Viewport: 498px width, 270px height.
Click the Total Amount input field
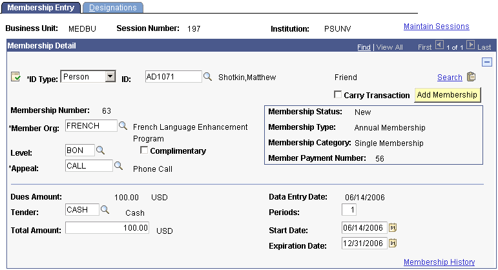(x=107, y=228)
